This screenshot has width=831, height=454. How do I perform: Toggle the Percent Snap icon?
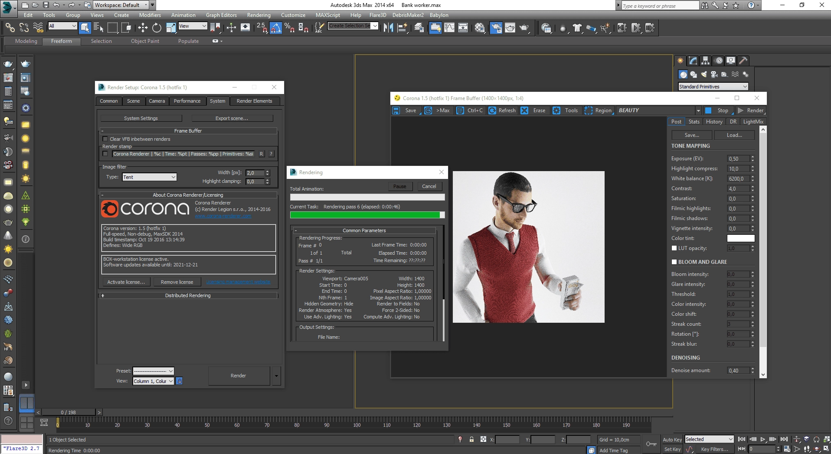[290, 28]
